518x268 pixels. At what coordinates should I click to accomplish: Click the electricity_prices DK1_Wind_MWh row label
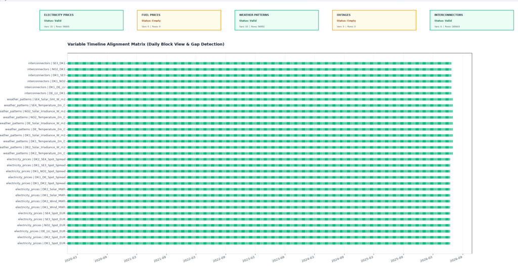pos(40,207)
